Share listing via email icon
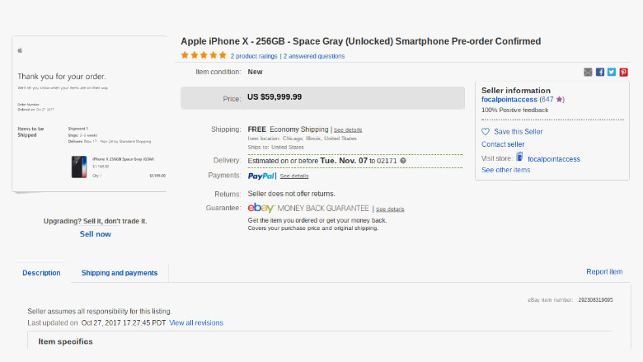This screenshot has height=362, width=643. click(588, 73)
